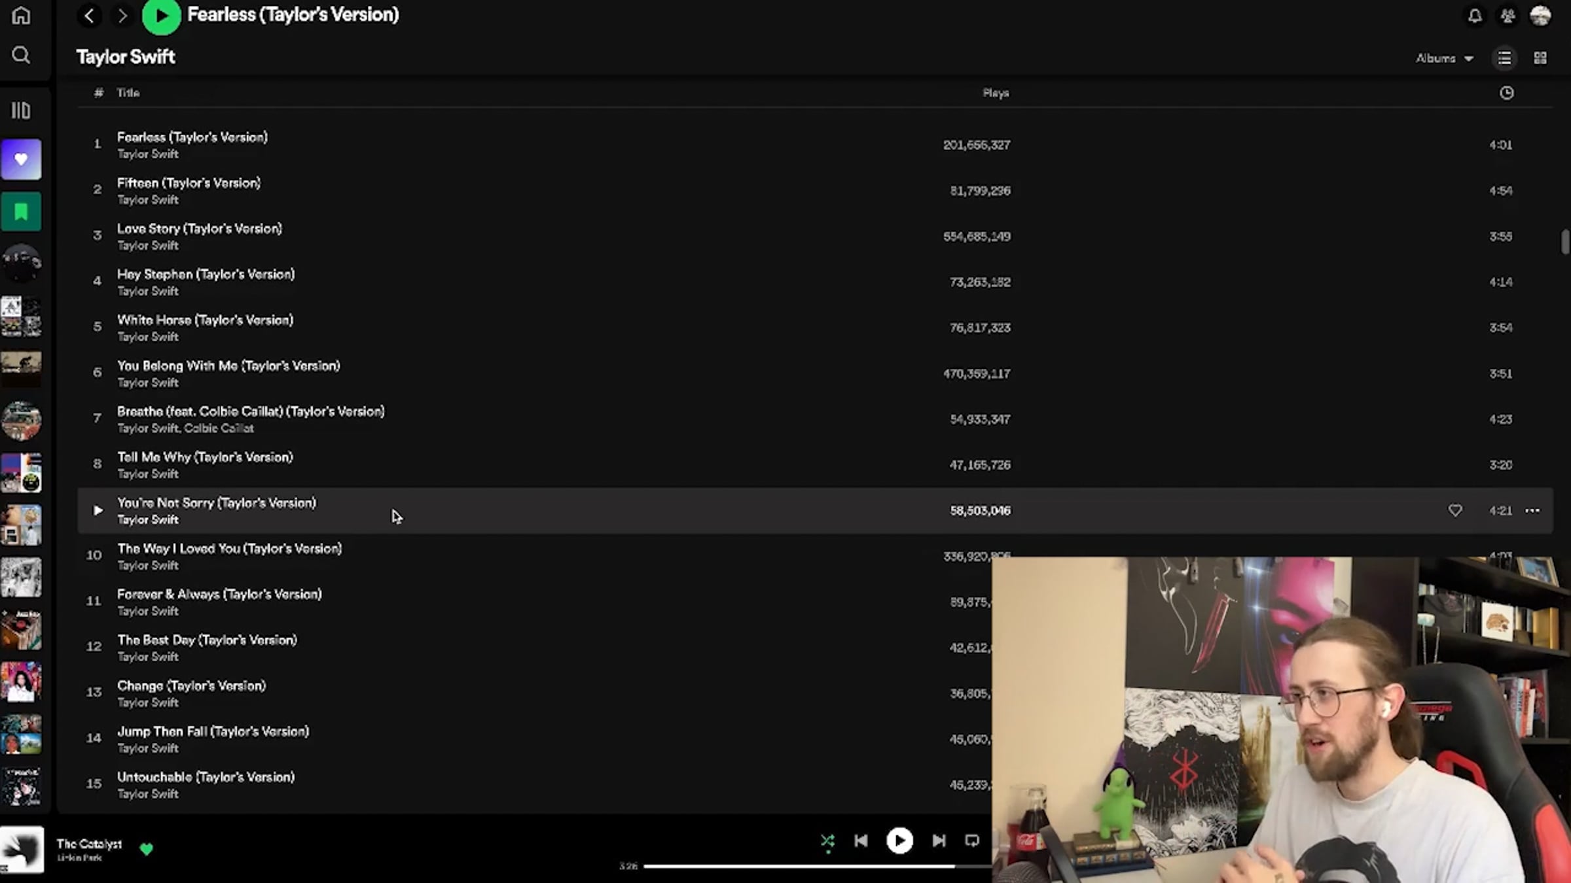
Task: Navigate forward with right arrow
Action: point(122,15)
